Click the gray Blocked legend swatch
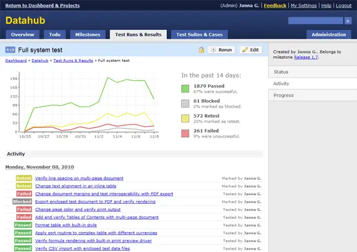The width and height of the screenshot is (357, 252). click(x=185, y=103)
